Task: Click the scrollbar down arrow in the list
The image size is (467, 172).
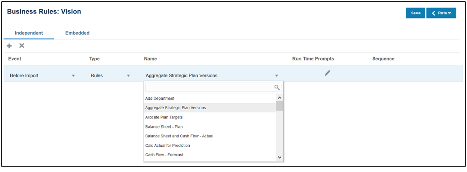Action: point(280,157)
